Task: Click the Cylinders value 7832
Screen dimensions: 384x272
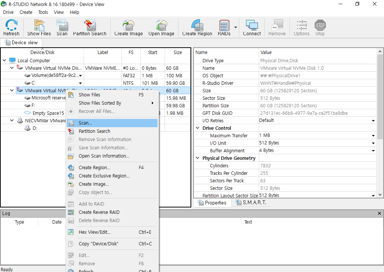Action: (265, 166)
